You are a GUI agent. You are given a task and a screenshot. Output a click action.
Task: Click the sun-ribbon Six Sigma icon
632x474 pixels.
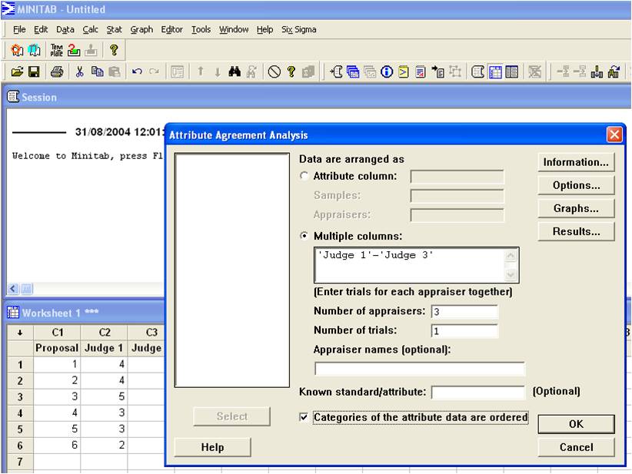17,50
